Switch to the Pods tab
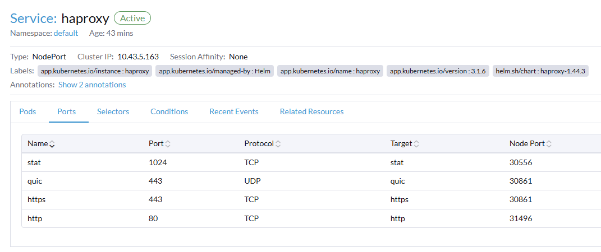601x252 pixels. pyautogui.click(x=27, y=111)
